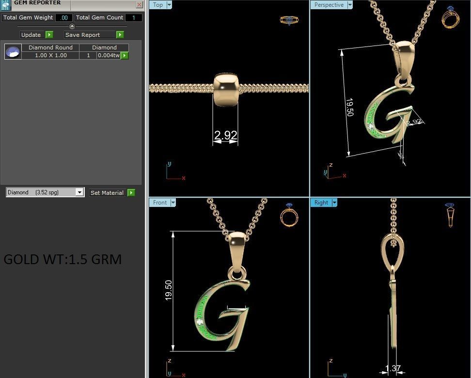Click green arrow beside 0.004tw value
This screenshot has height=378, width=471.
[x=125, y=55]
